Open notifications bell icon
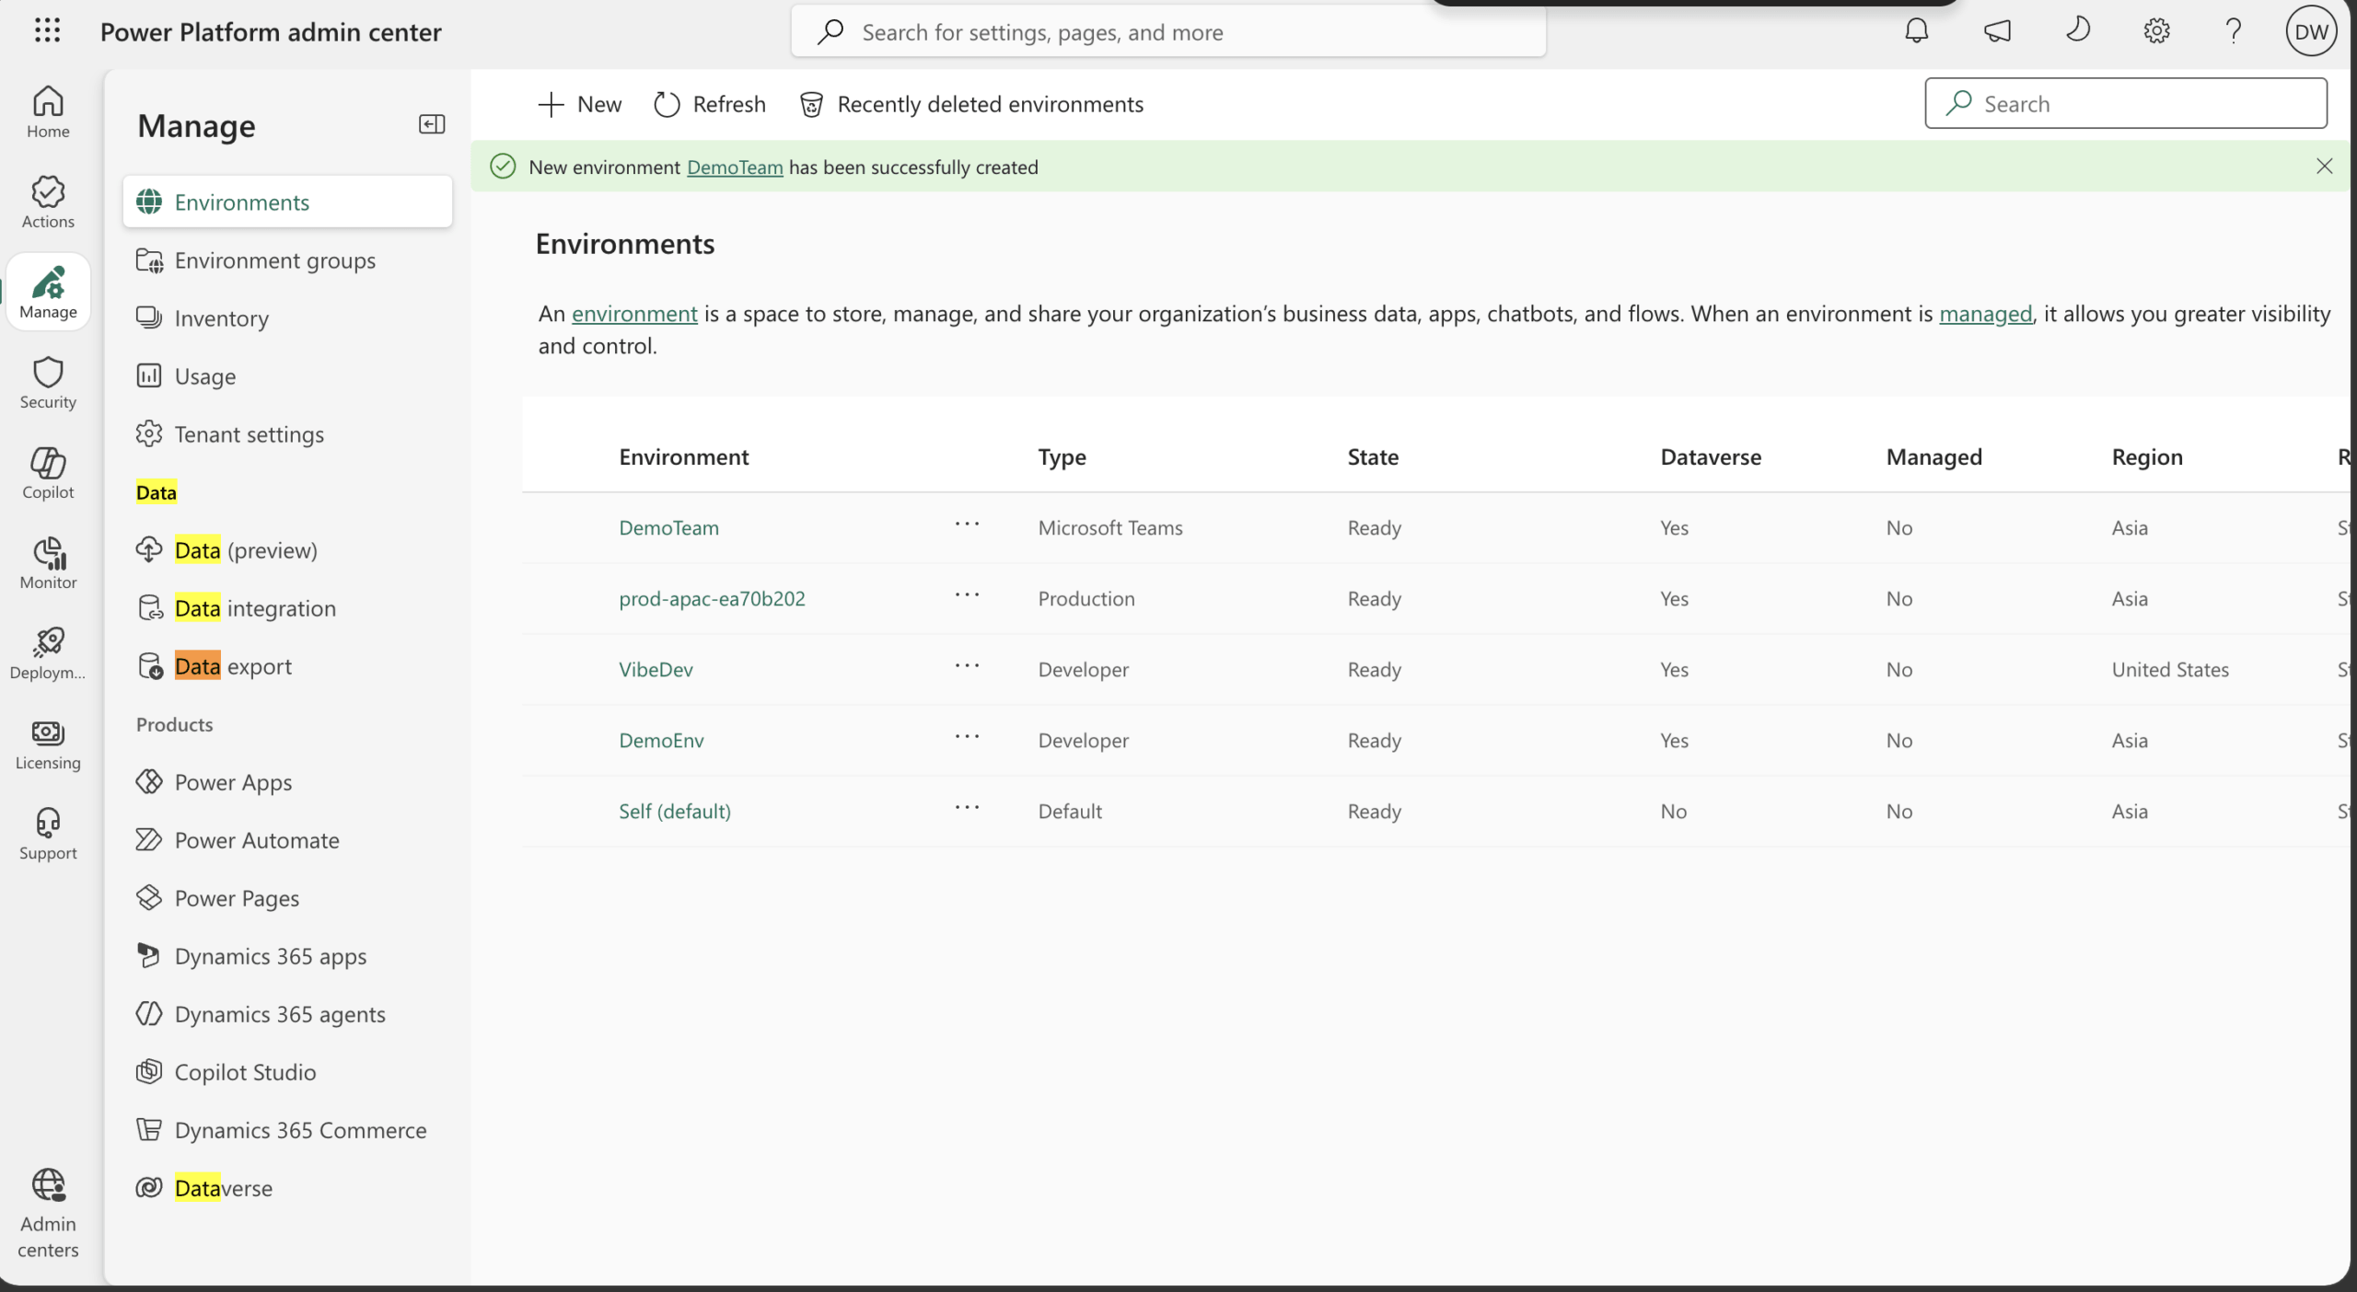The height and width of the screenshot is (1292, 2357). point(1916,31)
